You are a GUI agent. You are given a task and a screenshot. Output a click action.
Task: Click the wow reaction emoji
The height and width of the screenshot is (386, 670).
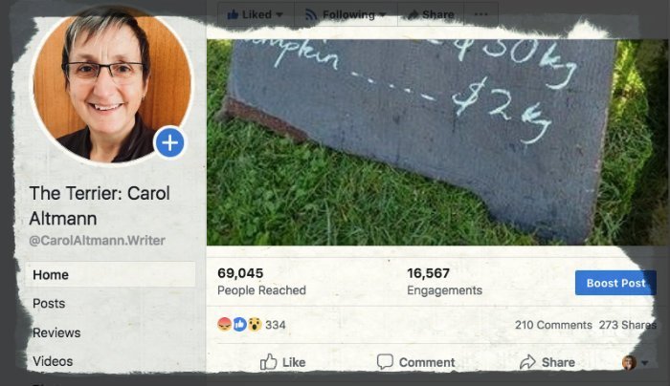point(255,325)
